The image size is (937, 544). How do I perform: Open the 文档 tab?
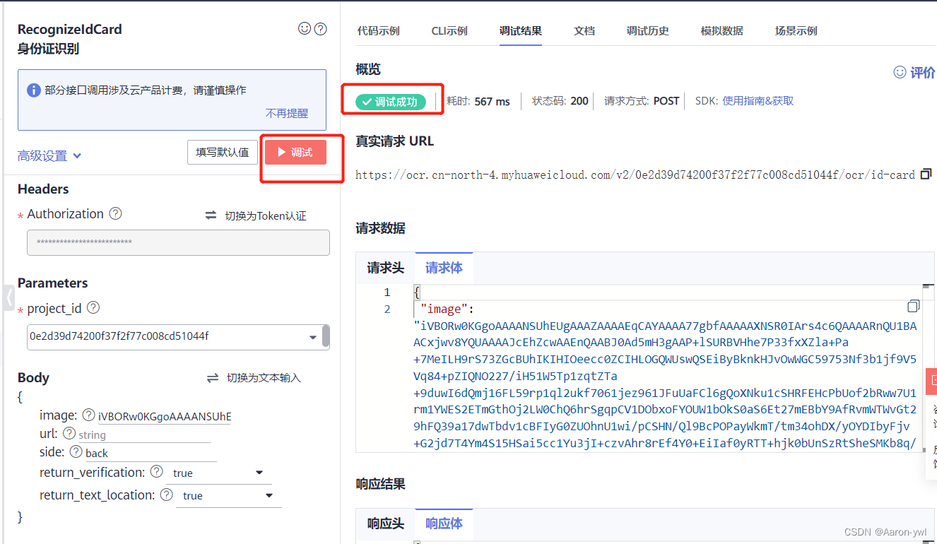[x=584, y=30]
